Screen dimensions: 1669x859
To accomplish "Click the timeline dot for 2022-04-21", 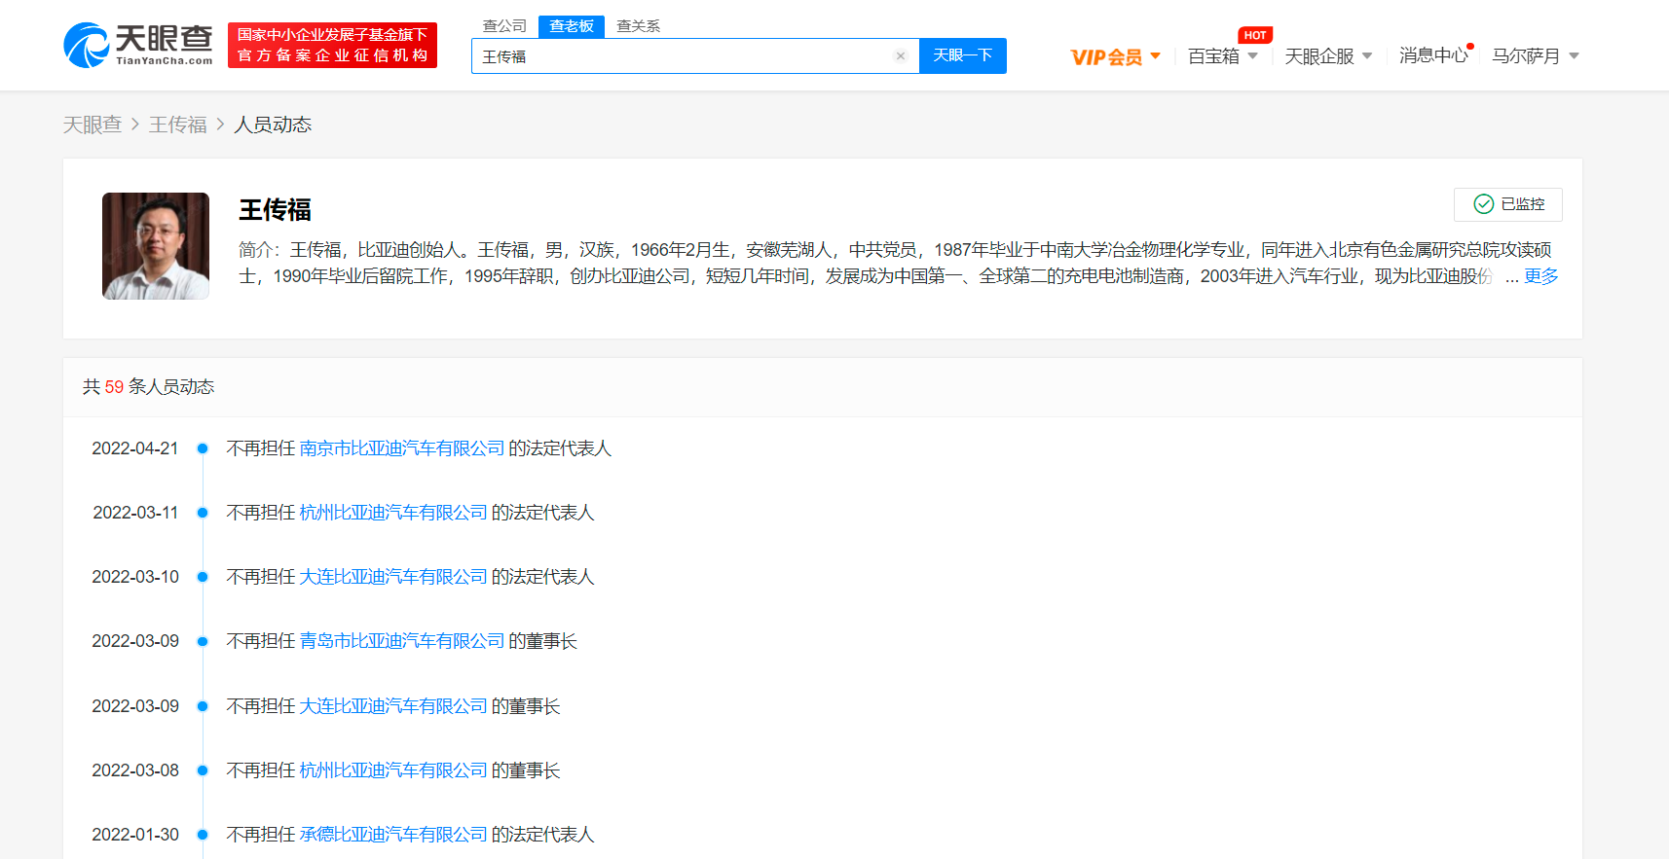I will (203, 448).
